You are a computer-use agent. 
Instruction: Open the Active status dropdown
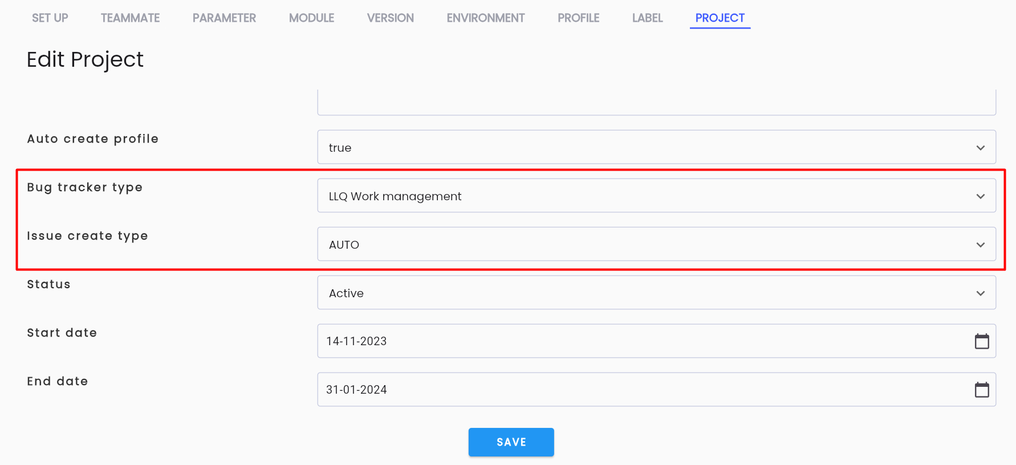(x=656, y=293)
